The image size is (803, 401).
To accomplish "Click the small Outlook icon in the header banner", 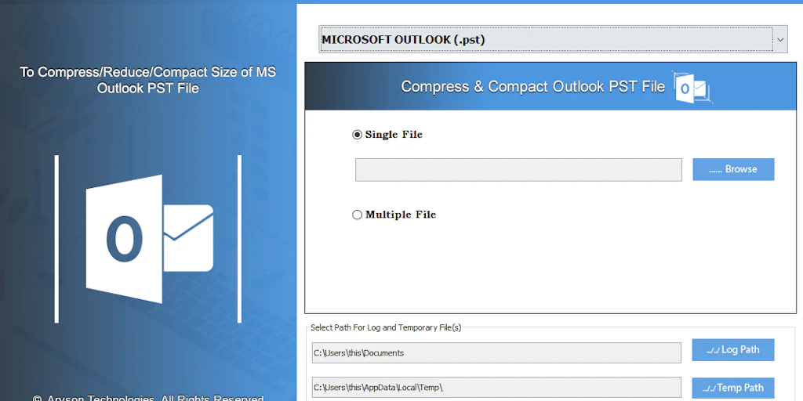I will 692,88.
